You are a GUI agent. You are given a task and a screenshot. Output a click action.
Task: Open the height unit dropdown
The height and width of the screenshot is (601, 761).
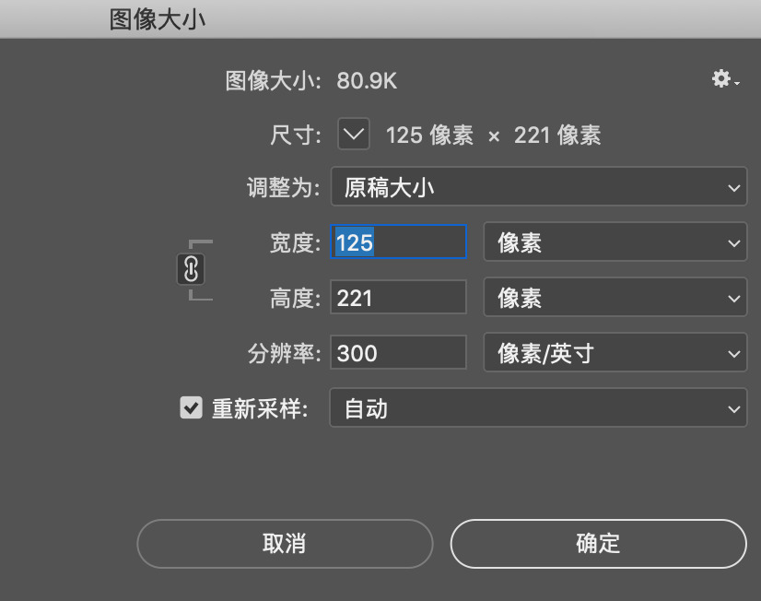coord(615,297)
